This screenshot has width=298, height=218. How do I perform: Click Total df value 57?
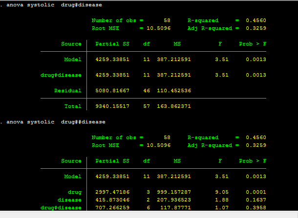(x=147, y=106)
